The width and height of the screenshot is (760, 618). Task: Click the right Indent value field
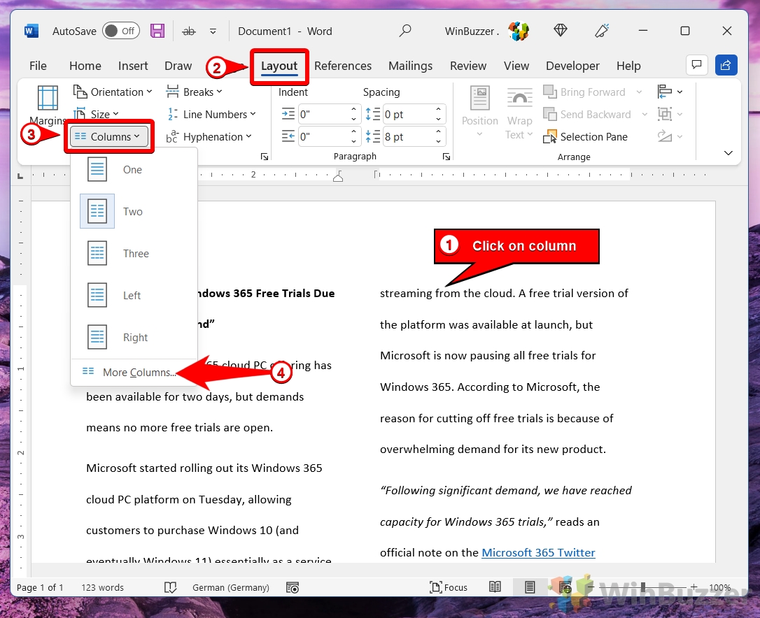coord(323,136)
